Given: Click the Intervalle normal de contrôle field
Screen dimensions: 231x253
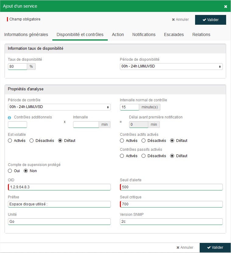Looking at the screenshot, I should tap(130, 107).
